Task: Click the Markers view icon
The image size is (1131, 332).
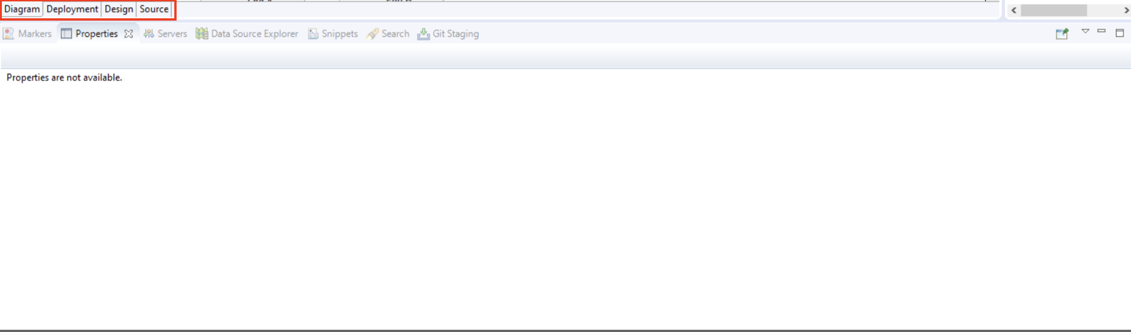Action: click(x=8, y=34)
